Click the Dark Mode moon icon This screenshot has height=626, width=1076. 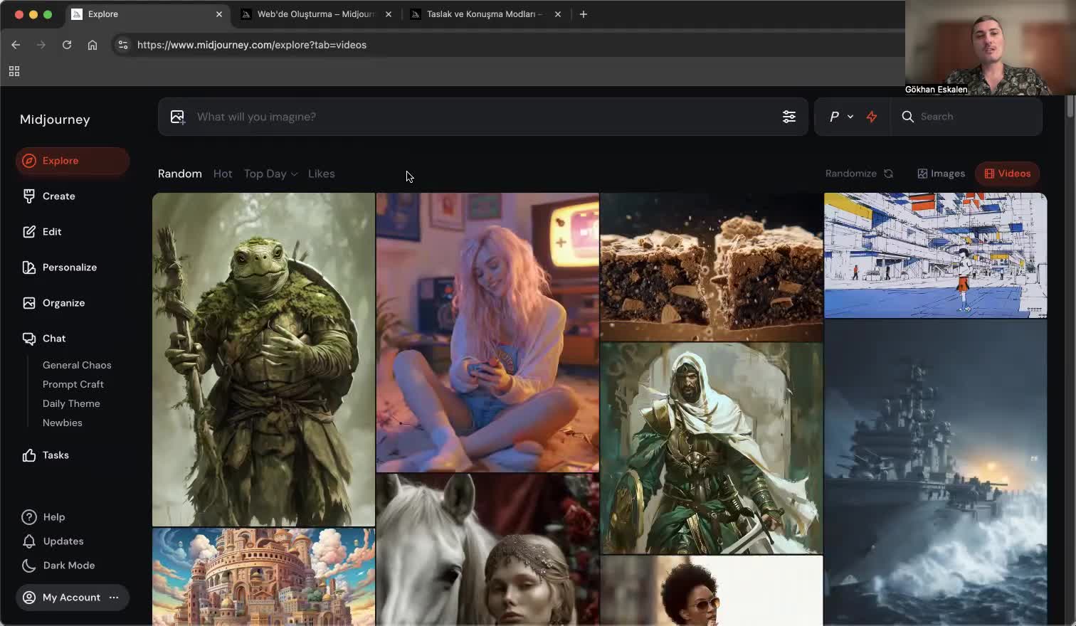(x=29, y=566)
